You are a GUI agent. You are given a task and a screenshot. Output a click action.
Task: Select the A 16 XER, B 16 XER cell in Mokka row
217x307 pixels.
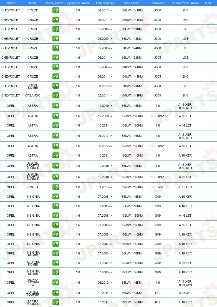point(185,283)
